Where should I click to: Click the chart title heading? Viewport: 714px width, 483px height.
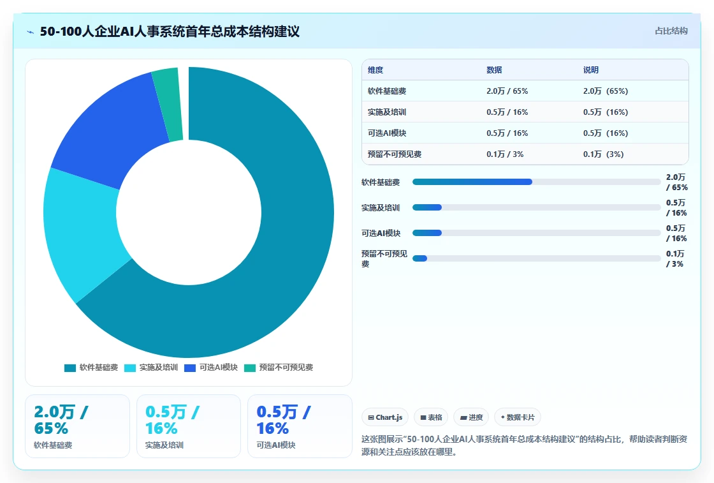coord(170,31)
